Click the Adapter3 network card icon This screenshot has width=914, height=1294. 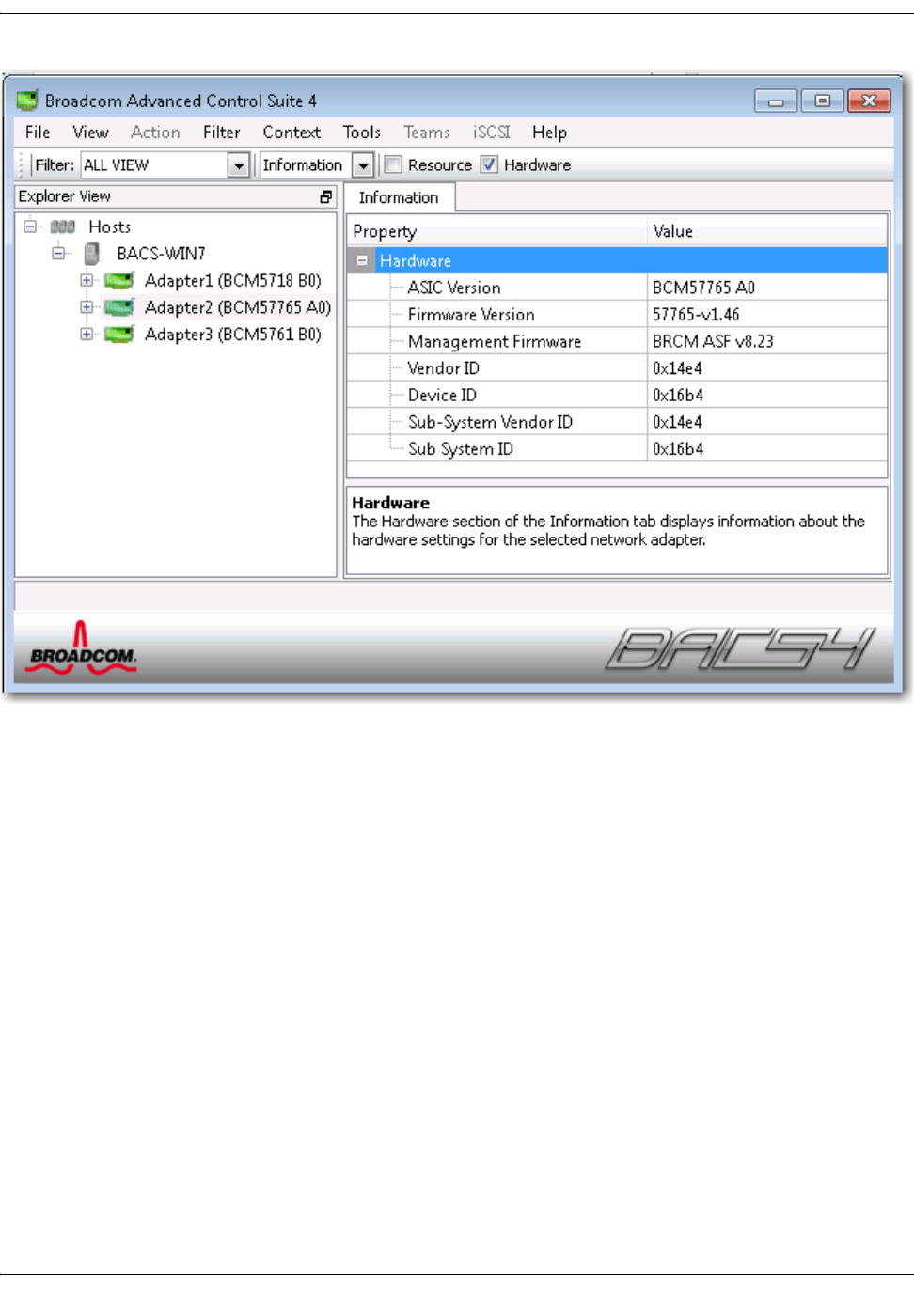tap(118, 334)
